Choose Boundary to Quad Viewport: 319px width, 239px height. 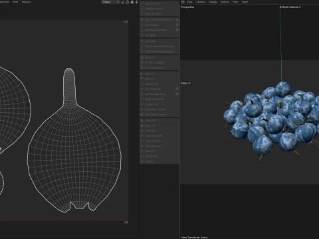[159, 114]
